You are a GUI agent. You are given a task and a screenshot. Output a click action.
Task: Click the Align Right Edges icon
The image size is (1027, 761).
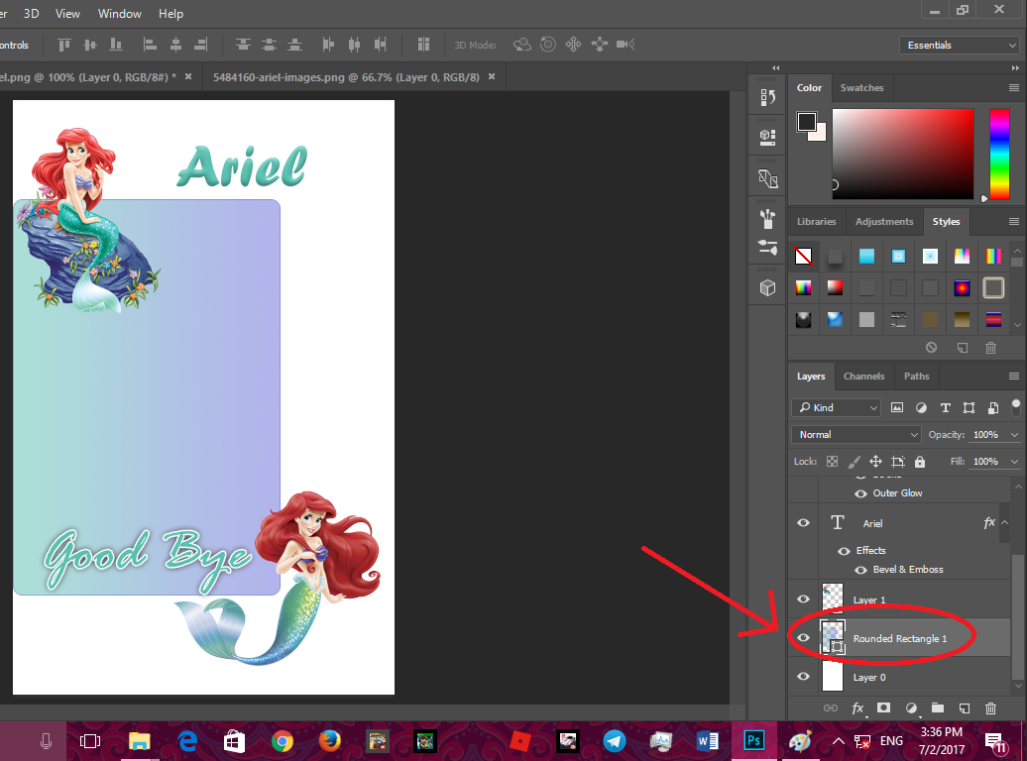[x=201, y=45]
